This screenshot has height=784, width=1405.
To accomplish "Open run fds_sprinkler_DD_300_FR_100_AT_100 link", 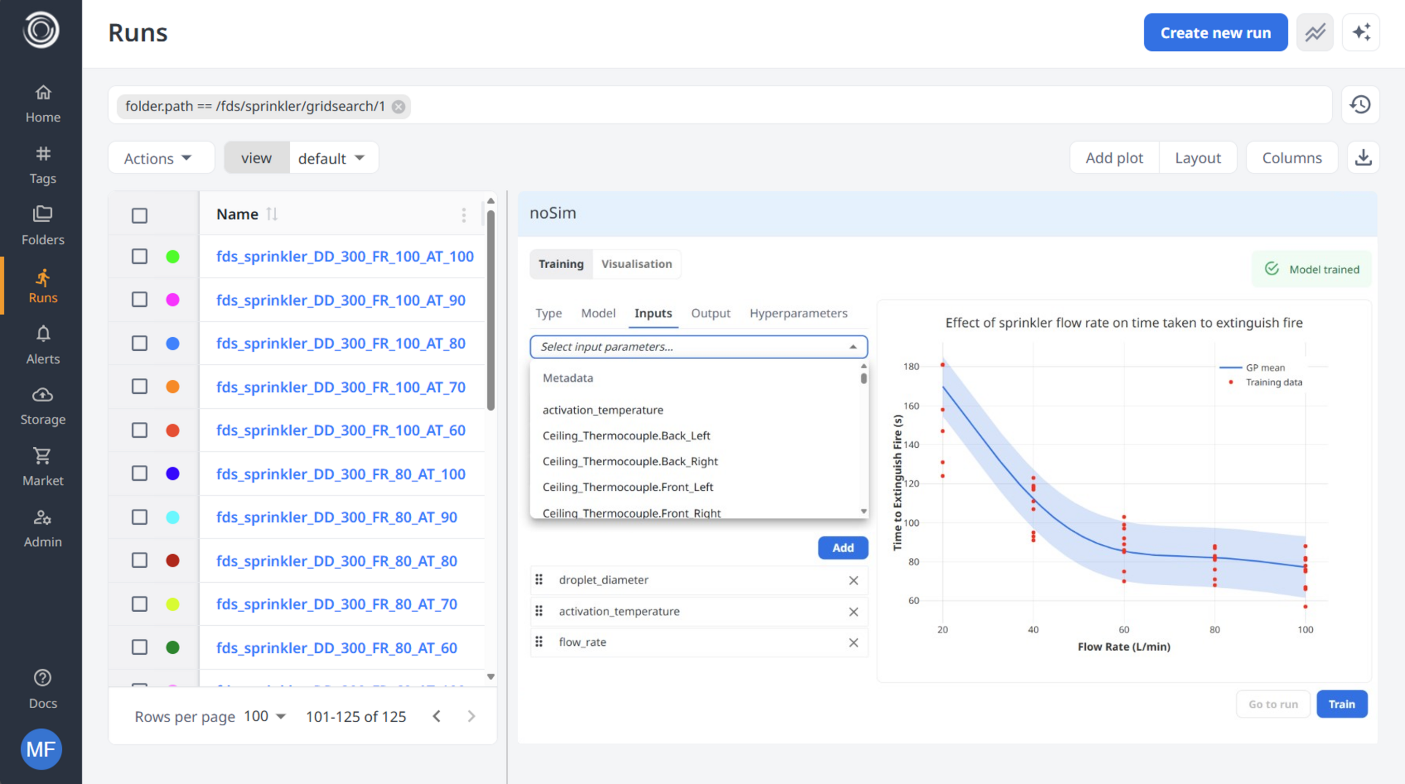I will click(x=345, y=257).
